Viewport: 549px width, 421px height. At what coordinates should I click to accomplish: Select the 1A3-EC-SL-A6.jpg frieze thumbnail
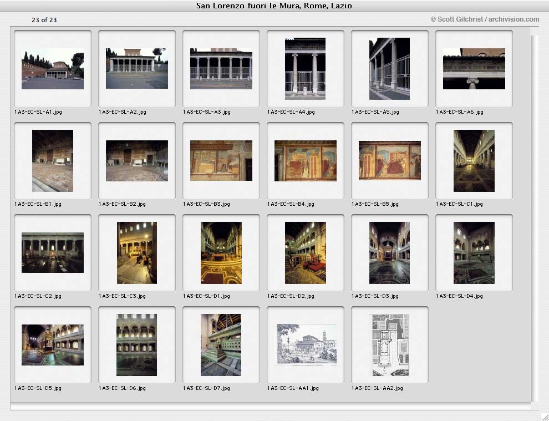(x=474, y=69)
